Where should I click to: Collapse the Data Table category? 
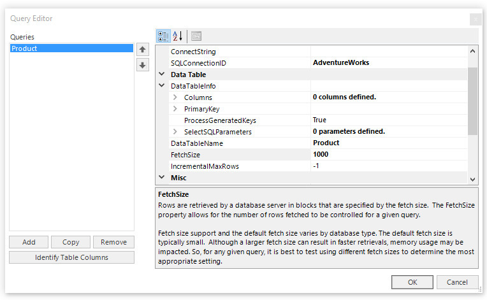pos(161,74)
